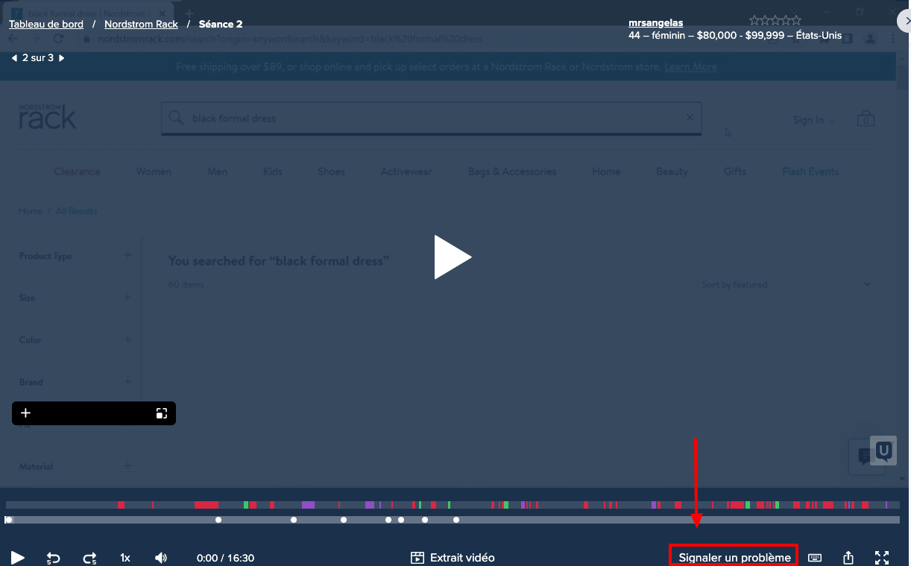This screenshot has width=911, height=566.
Task: Mute the video with the speaker icon
Action: point(161,558)
